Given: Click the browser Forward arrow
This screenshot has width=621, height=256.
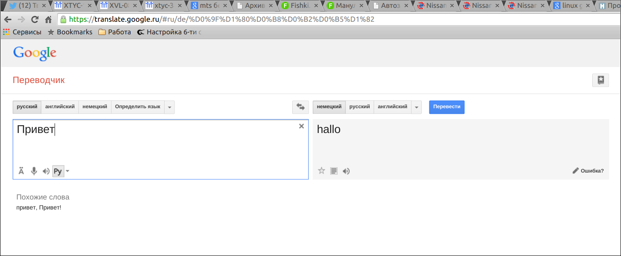Looking at the screenshot, I should [x=21, y=20].
